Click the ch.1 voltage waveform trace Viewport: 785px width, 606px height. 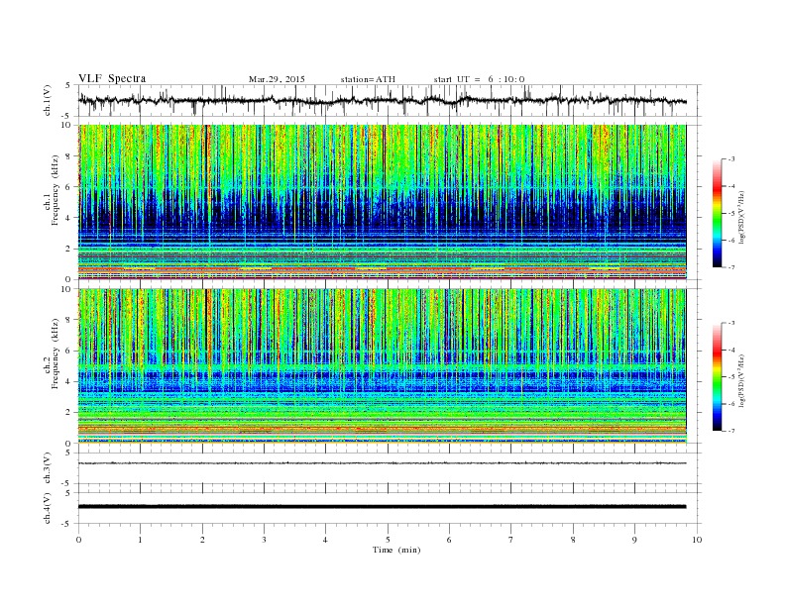click(383, 101)
